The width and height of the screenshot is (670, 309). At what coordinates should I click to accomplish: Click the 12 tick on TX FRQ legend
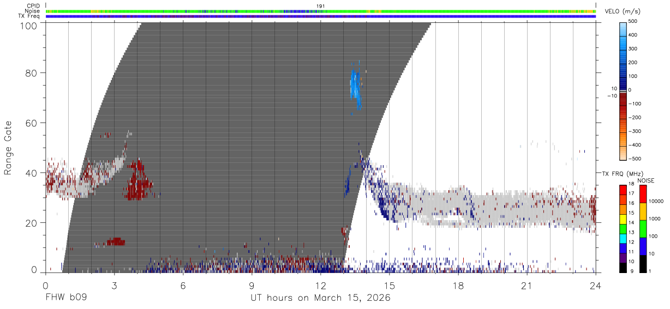(631, 241)
